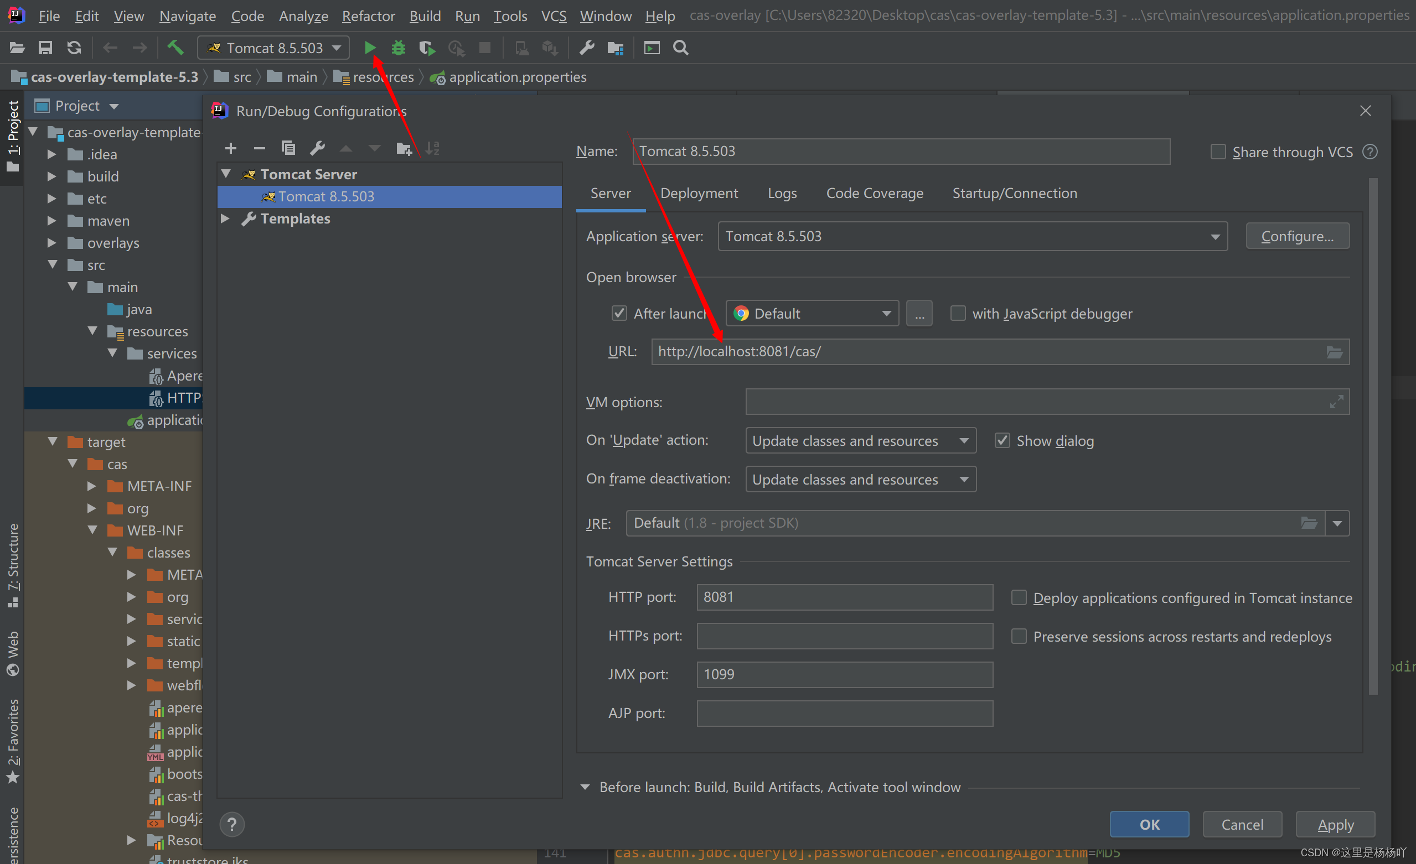
Task: Open Application server dropdown
Action: 973,237
